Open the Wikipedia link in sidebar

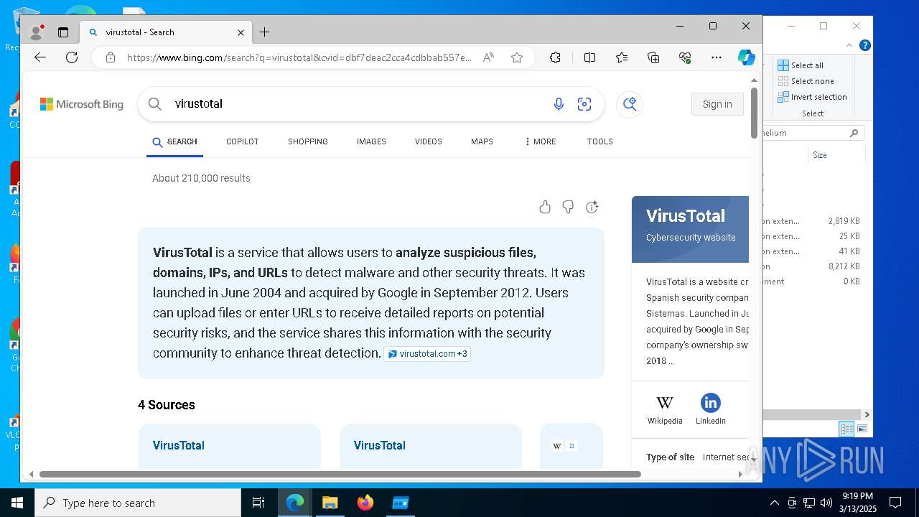(x=665, y=409)
